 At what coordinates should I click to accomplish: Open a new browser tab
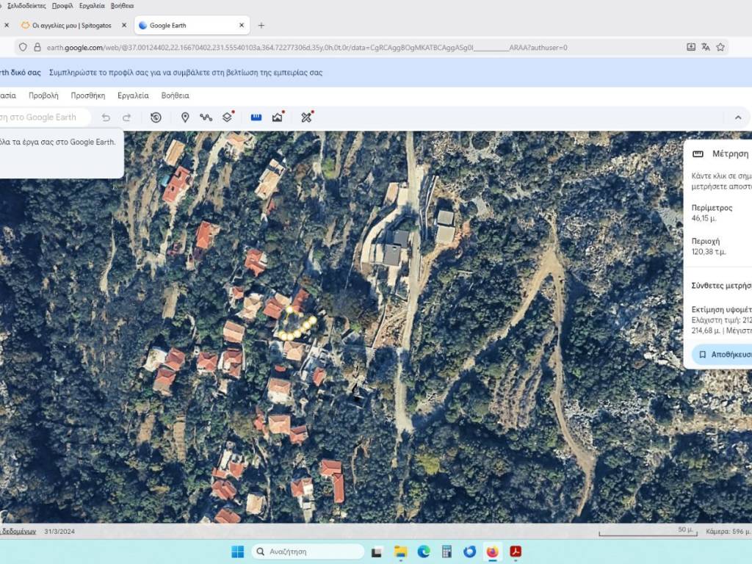261,25
